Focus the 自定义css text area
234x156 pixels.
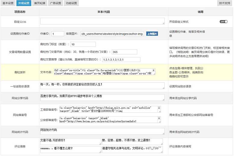[102, 21]
